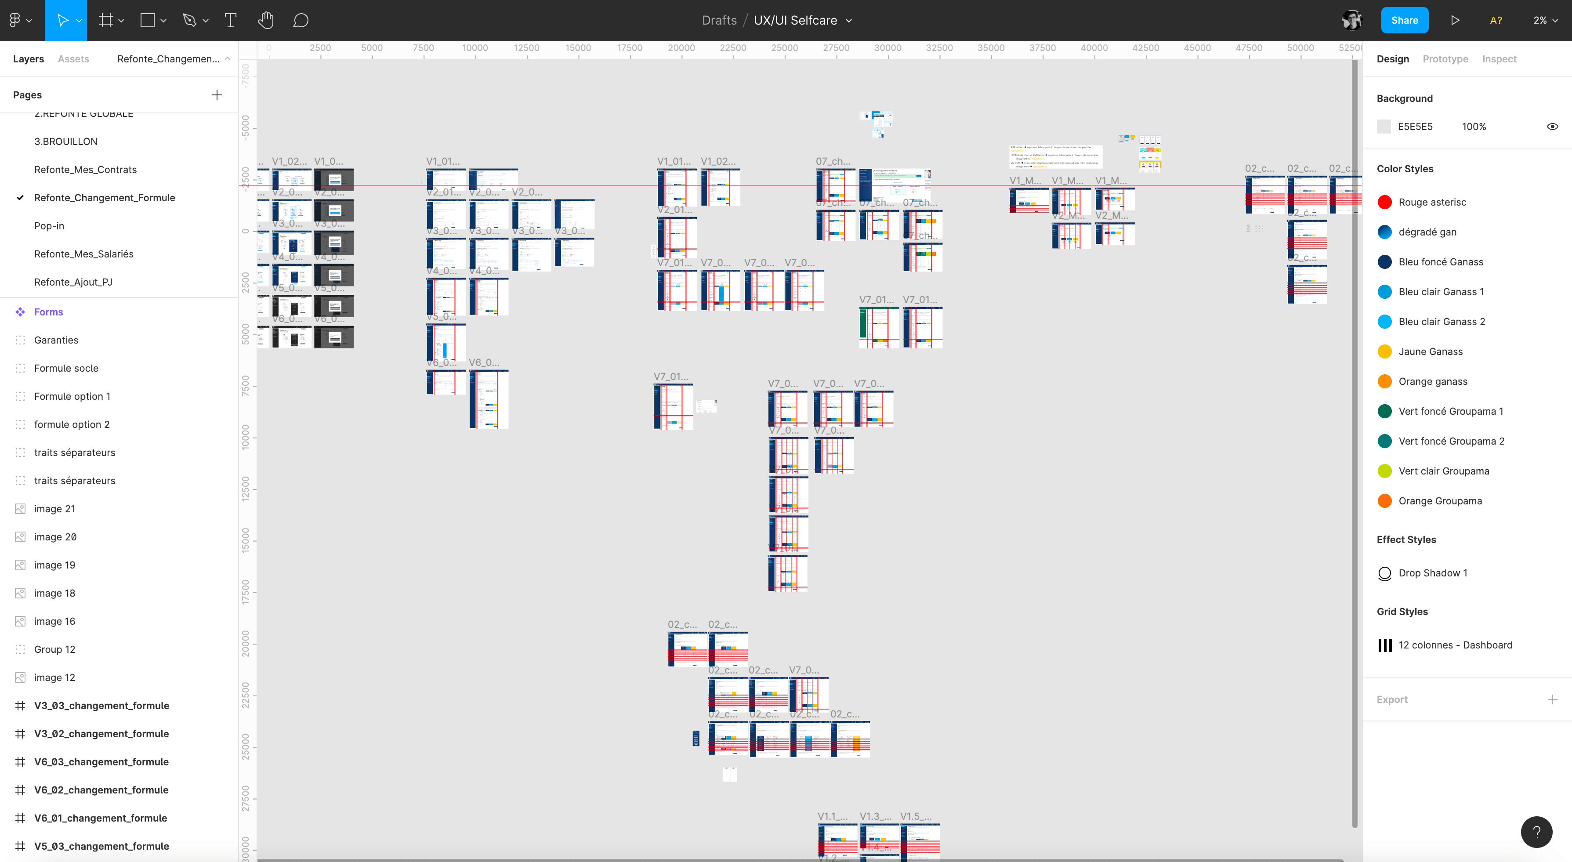Click the Share button
The height and width of the screenshot is (862, 1572).
(1404, 20)
